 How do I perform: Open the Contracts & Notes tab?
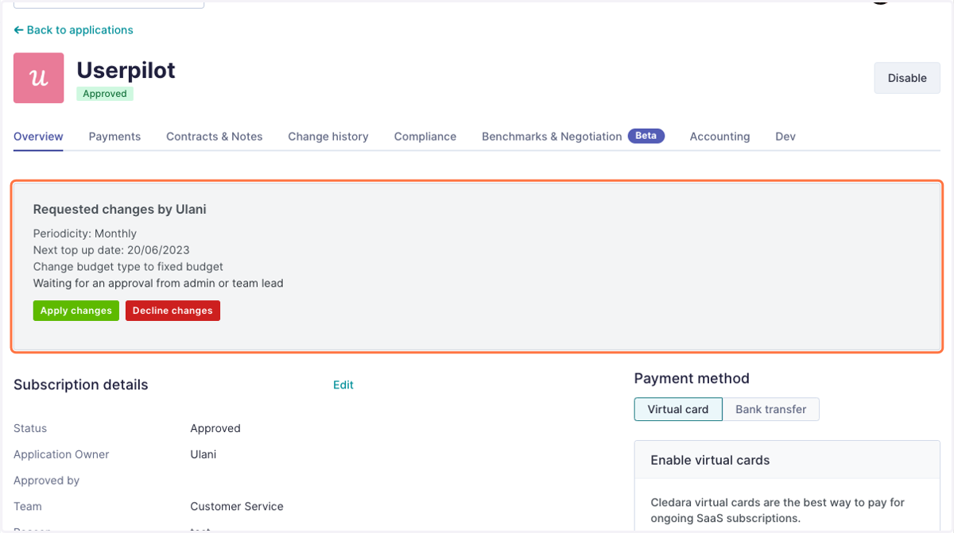click(x=215, y=137)
